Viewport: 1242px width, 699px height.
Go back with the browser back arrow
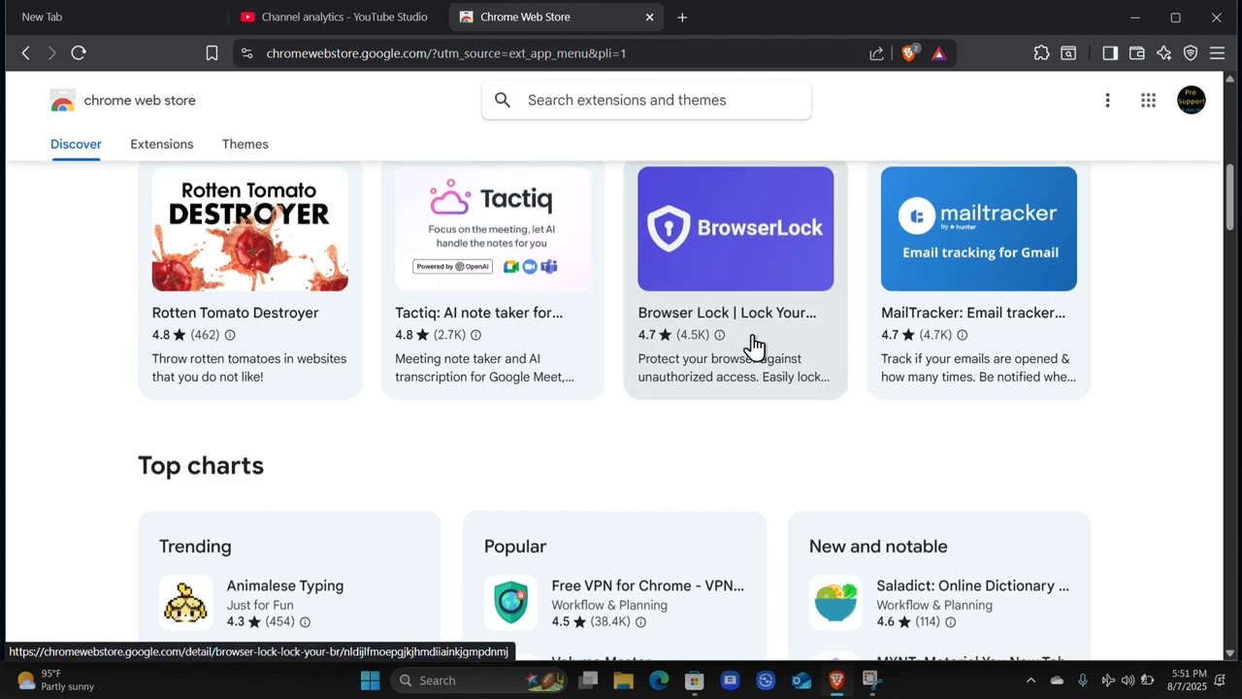26,53
